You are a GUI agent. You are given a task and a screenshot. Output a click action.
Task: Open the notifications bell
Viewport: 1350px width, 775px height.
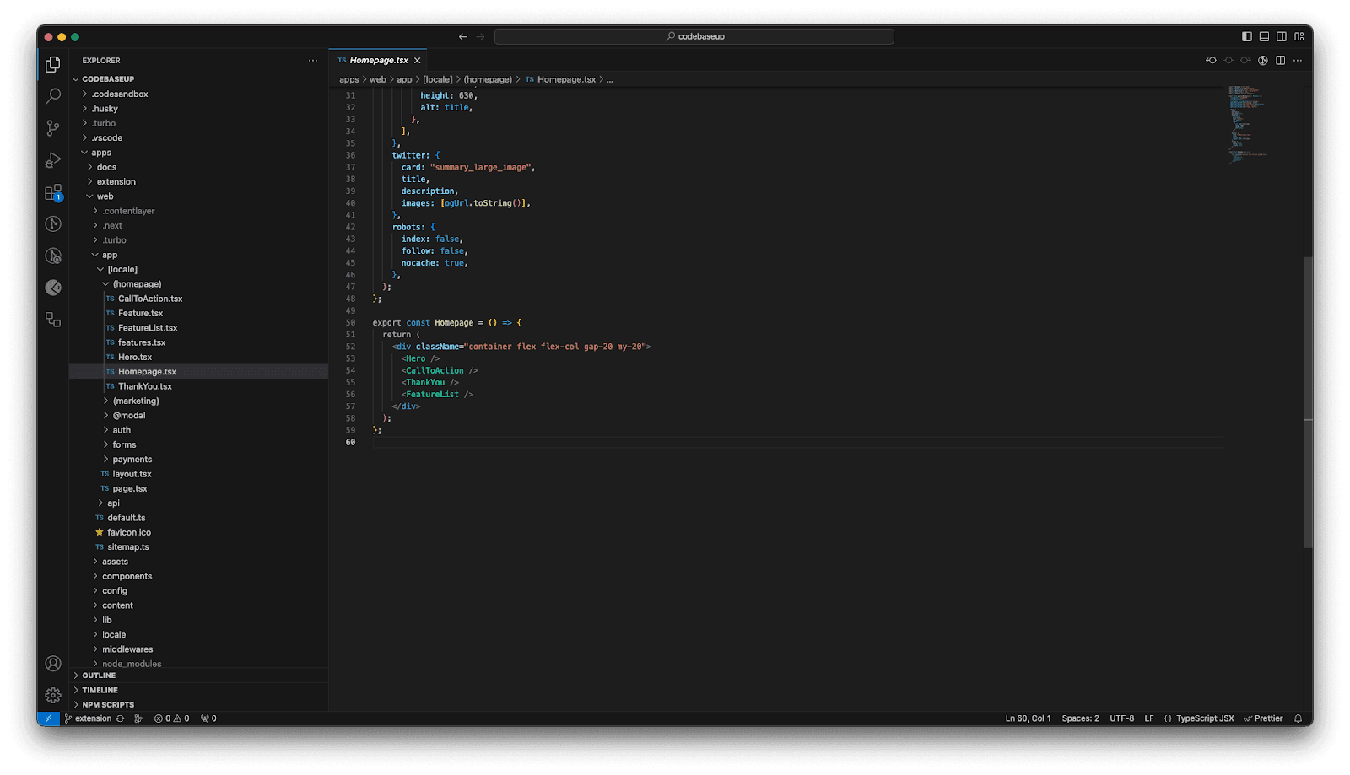tap(1298, 718)
